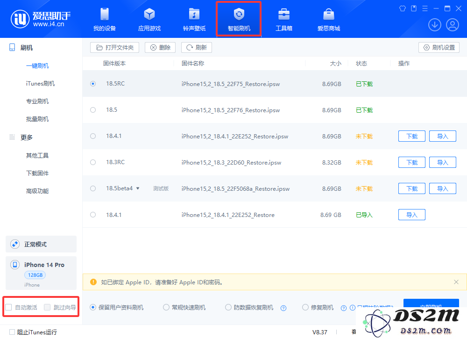Download the 18.5beta4 firmware
Screen dimensions: 467x339
[x=412, y=188]
